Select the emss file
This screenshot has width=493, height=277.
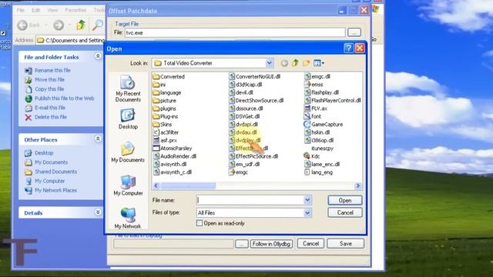(x=314, y=85)
